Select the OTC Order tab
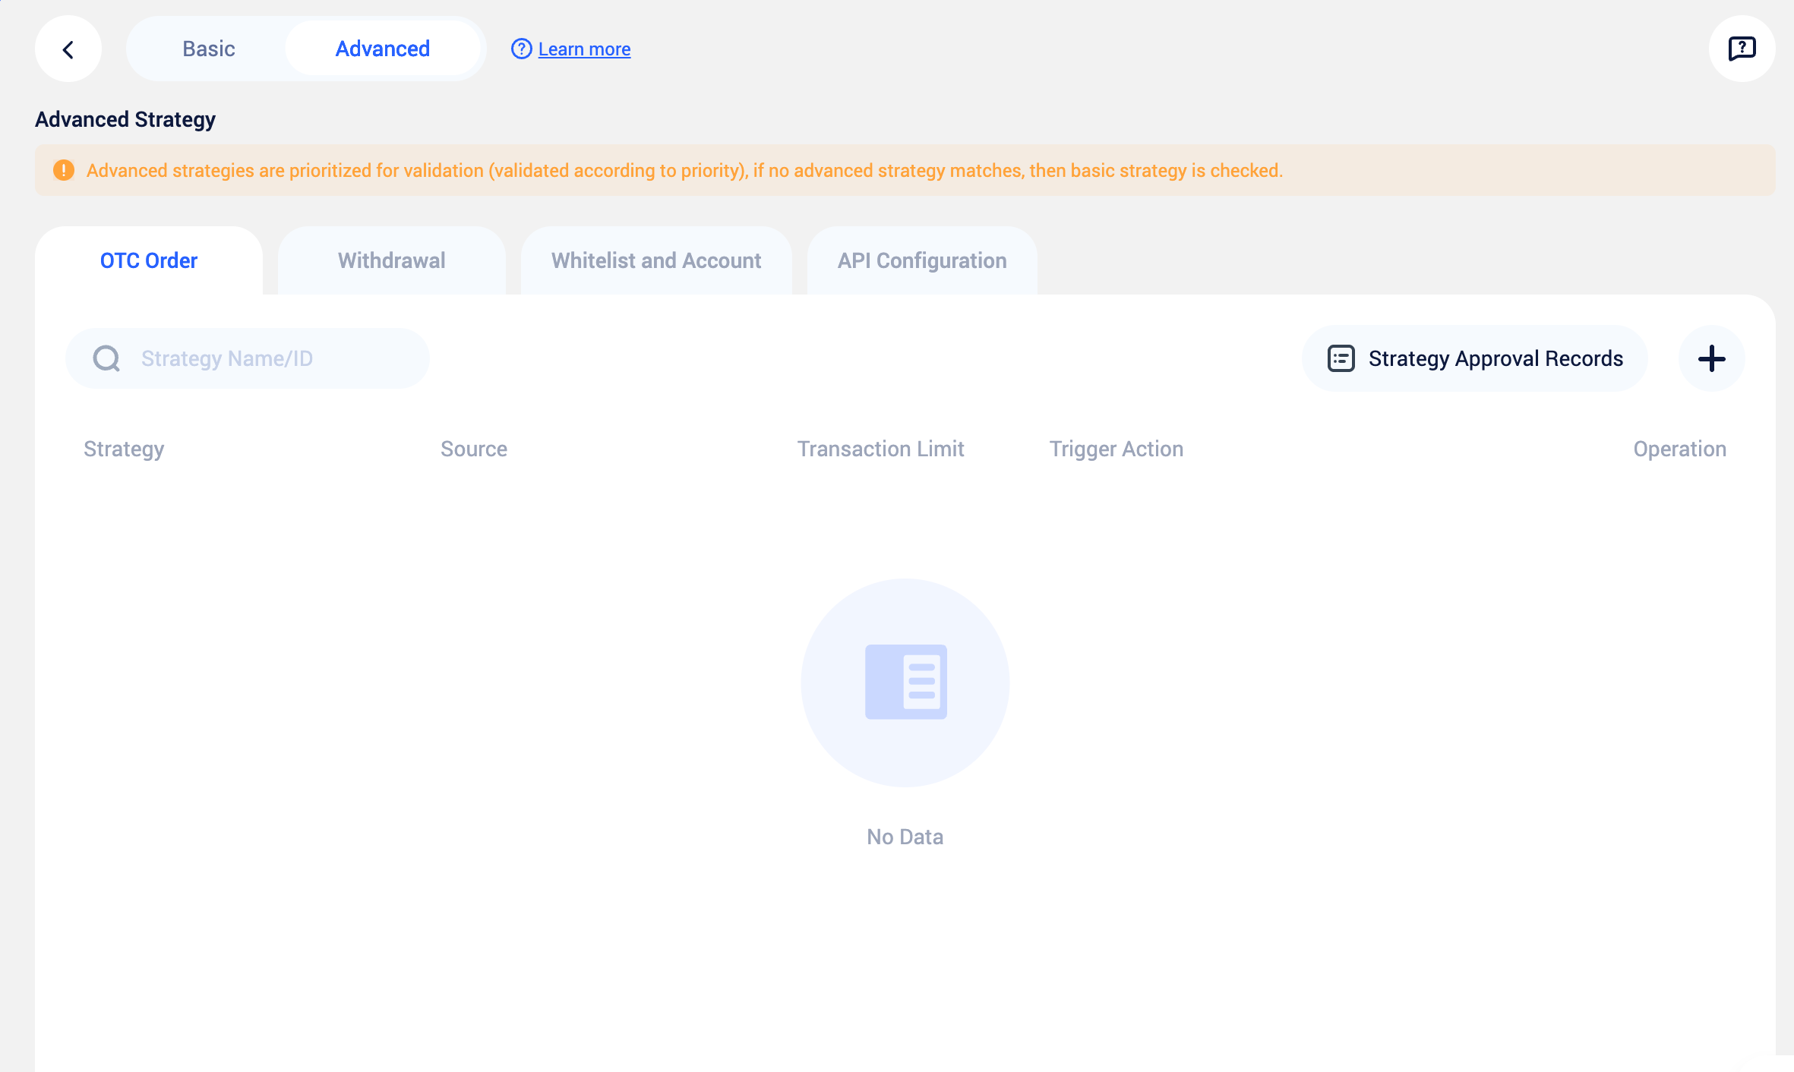Image resolution: width=1794 pixels, height=1072 pixels. [149, 260]
